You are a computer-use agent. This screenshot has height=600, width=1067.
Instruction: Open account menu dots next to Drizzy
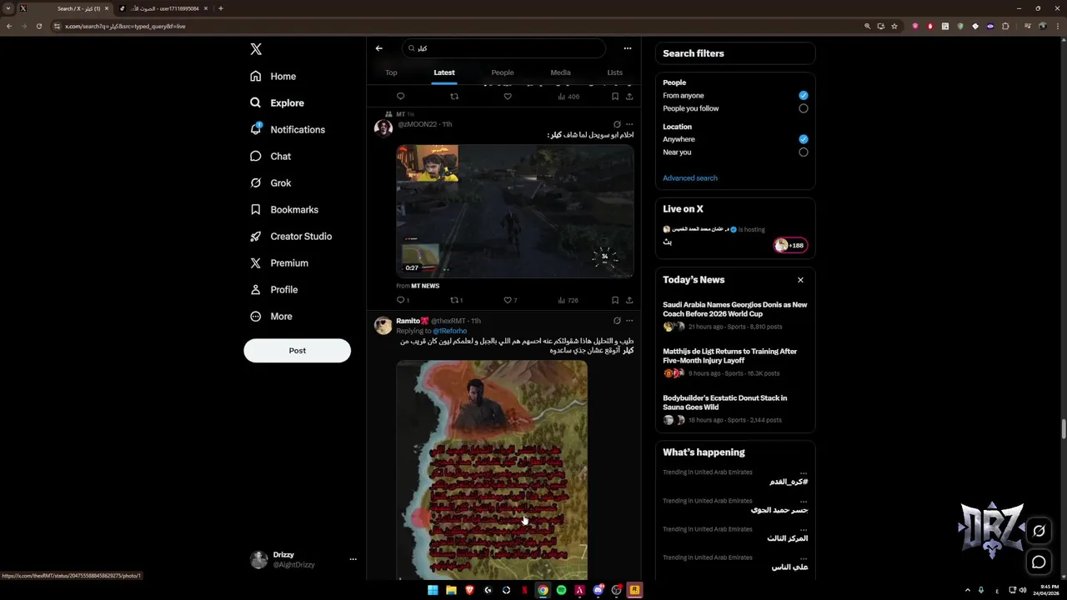click(353, 559)
